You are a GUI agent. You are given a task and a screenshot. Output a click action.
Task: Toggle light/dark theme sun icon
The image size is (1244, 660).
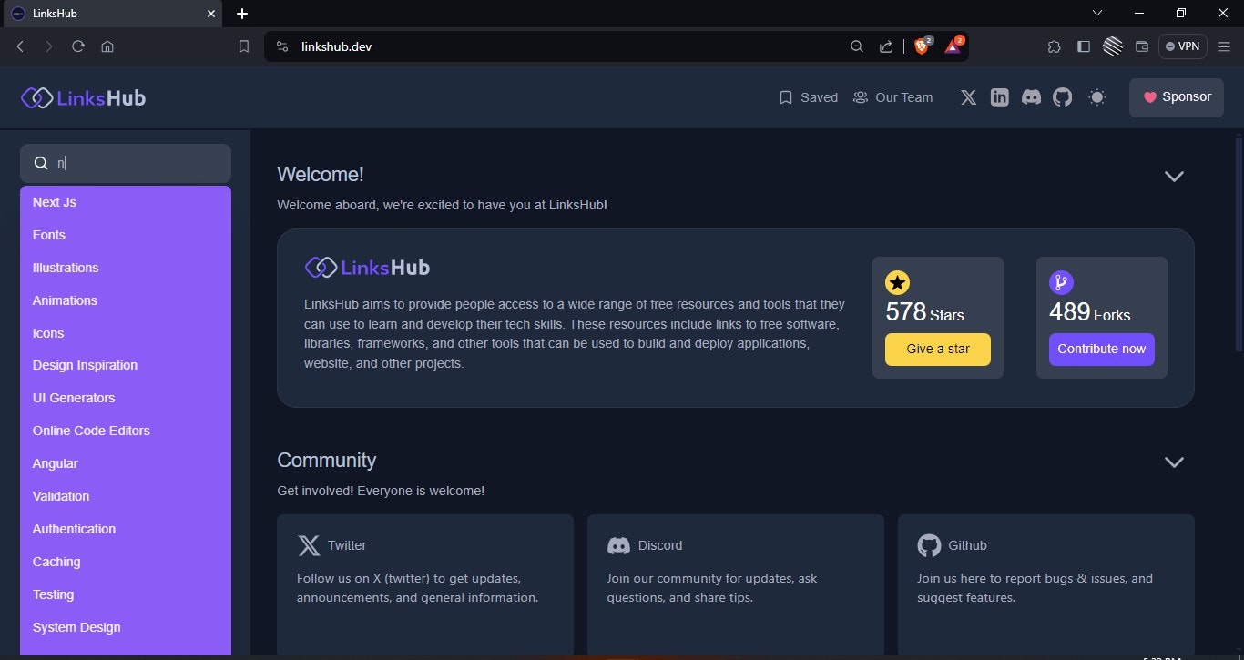coord(1096,97)
